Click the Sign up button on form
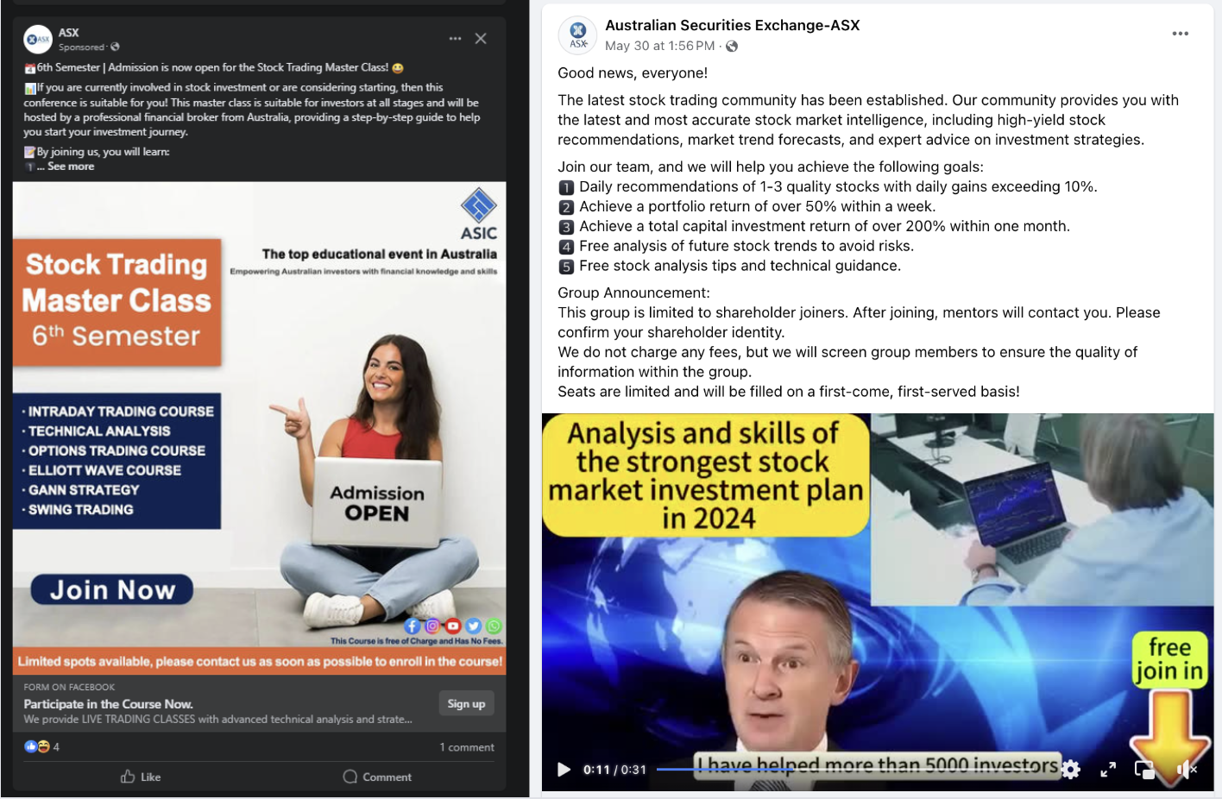The height and width of the screenshot is (799, 1222). click(466, 704)
